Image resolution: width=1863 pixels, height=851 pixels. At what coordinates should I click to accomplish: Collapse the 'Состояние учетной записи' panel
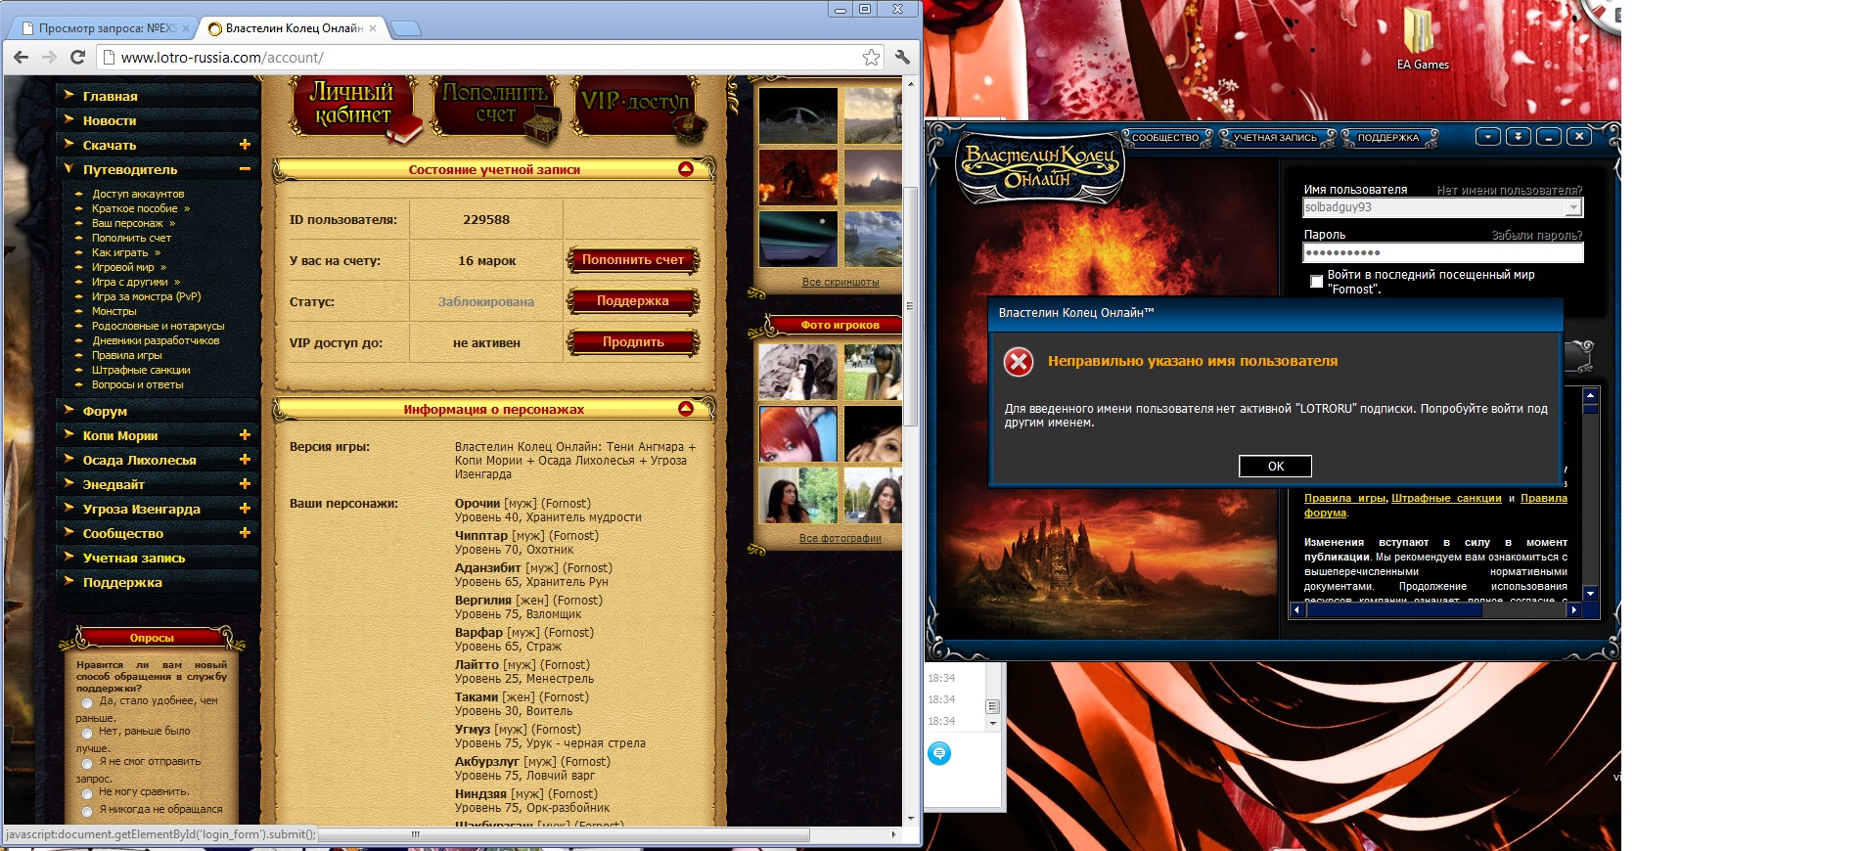[x=686, y=169]
